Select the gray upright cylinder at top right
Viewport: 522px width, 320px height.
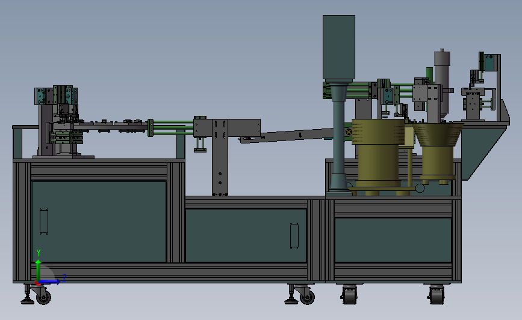click(442, 83)
